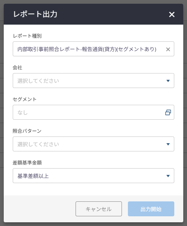The image size is (187, 226).
Task: Click the キャンセル button
Action: (x=99, y=209)
